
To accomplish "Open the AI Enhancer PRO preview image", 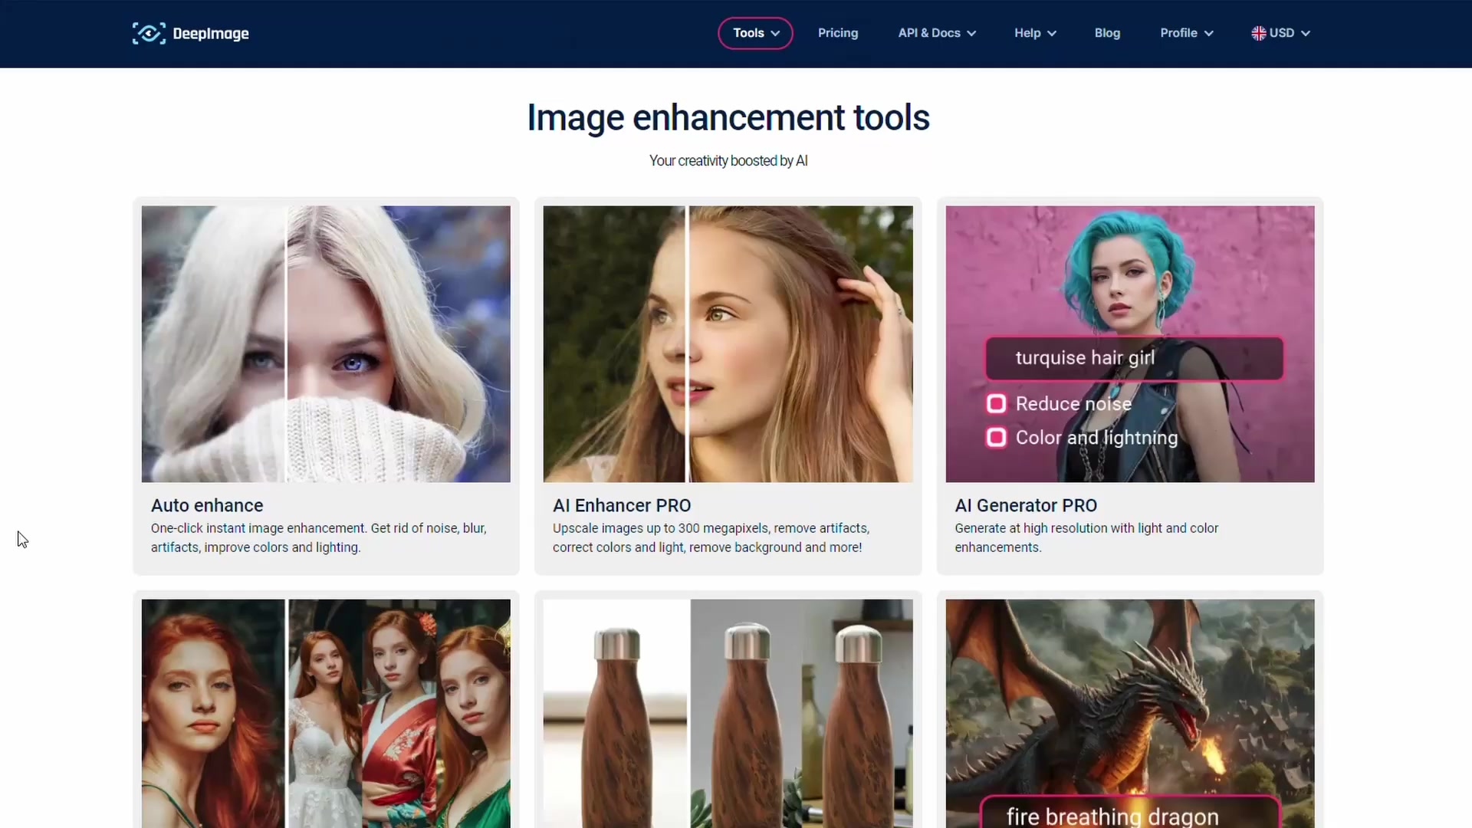I will pyautogui.click(x=728, y=343).
